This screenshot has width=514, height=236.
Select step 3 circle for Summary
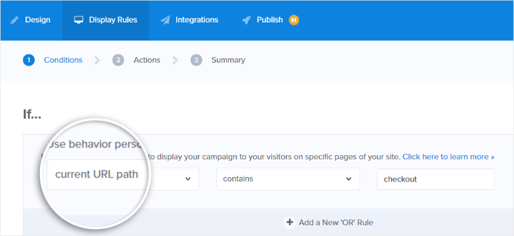tap(196, 60)
